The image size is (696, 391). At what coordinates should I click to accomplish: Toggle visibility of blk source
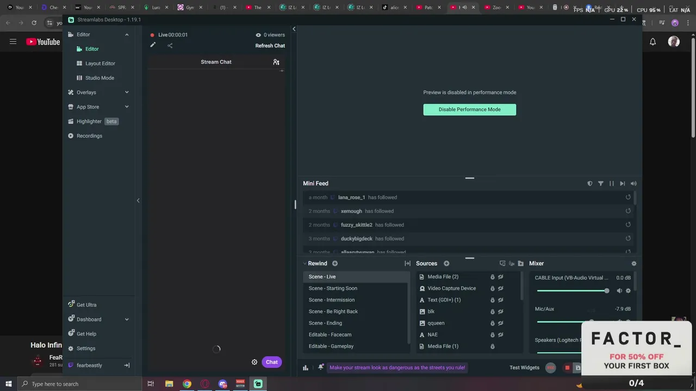(x=500, y=312)
